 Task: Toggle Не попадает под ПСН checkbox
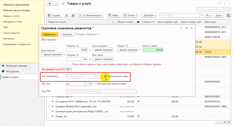[68, 69]
